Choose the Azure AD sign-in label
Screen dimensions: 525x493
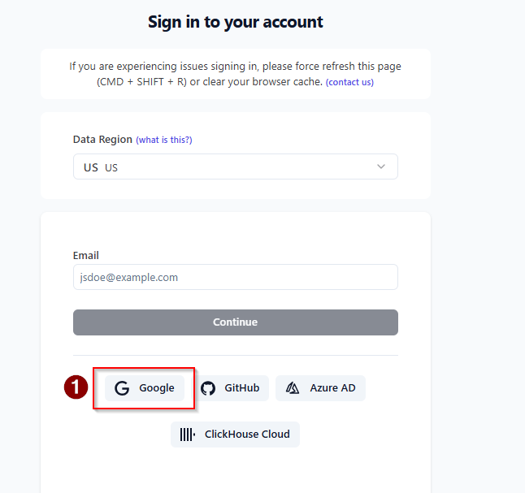coord(332,388)
